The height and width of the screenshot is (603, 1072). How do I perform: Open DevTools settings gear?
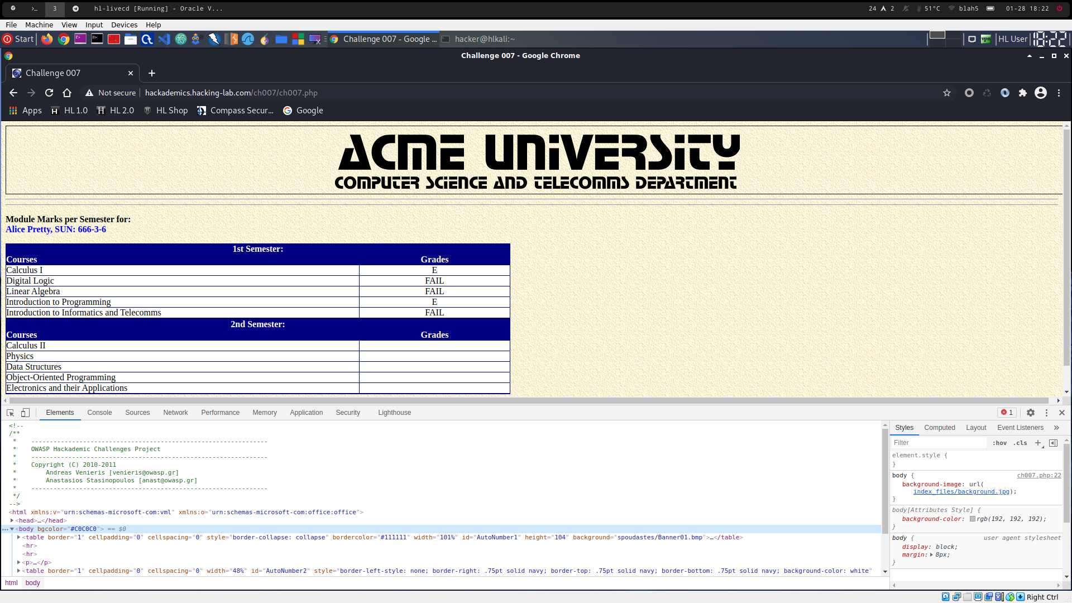pyautogui.click(x=1031, y=413)
